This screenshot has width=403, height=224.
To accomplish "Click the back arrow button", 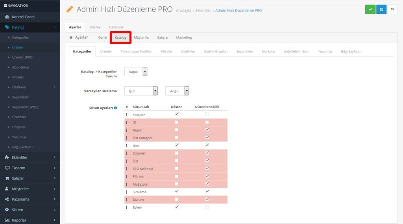I will [392, 9].
